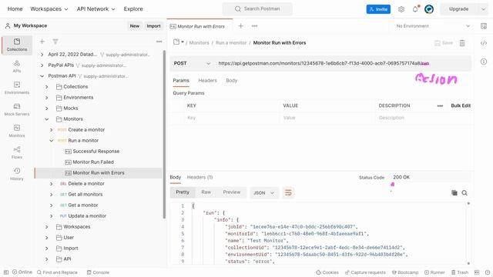Image resolution: width=493 pixels, height=277 pixels.
Task: Open the Upgrade dropdown arrow
Action: coord(483,9)
